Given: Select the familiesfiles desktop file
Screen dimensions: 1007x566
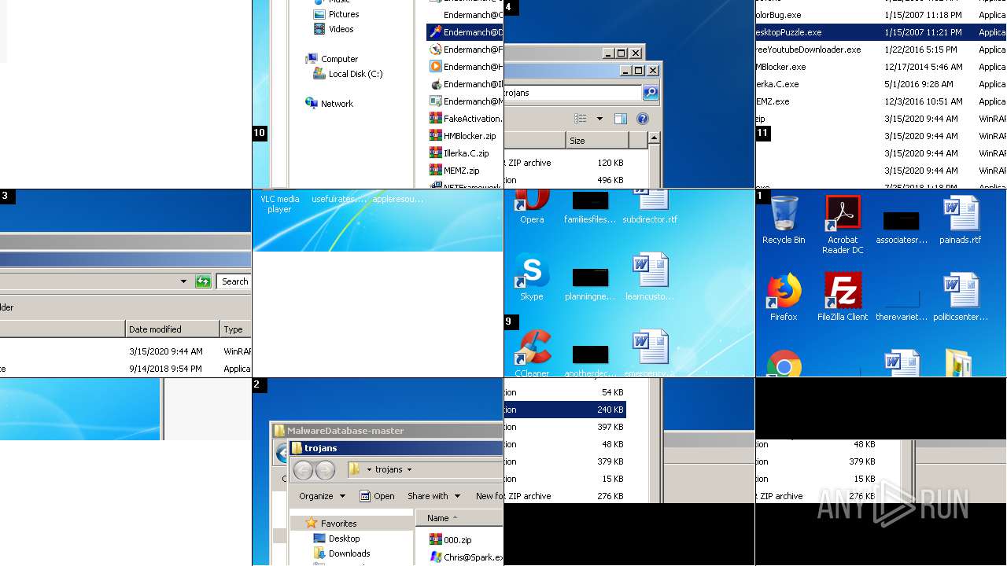Looking at the screenshot, I should pos(590,208).
